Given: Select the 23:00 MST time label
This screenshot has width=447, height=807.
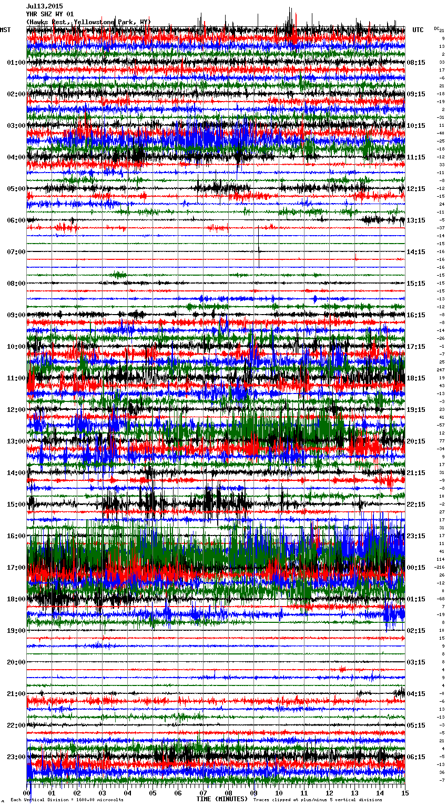Looking at the screenshot, I should click(x=16, y=757).
